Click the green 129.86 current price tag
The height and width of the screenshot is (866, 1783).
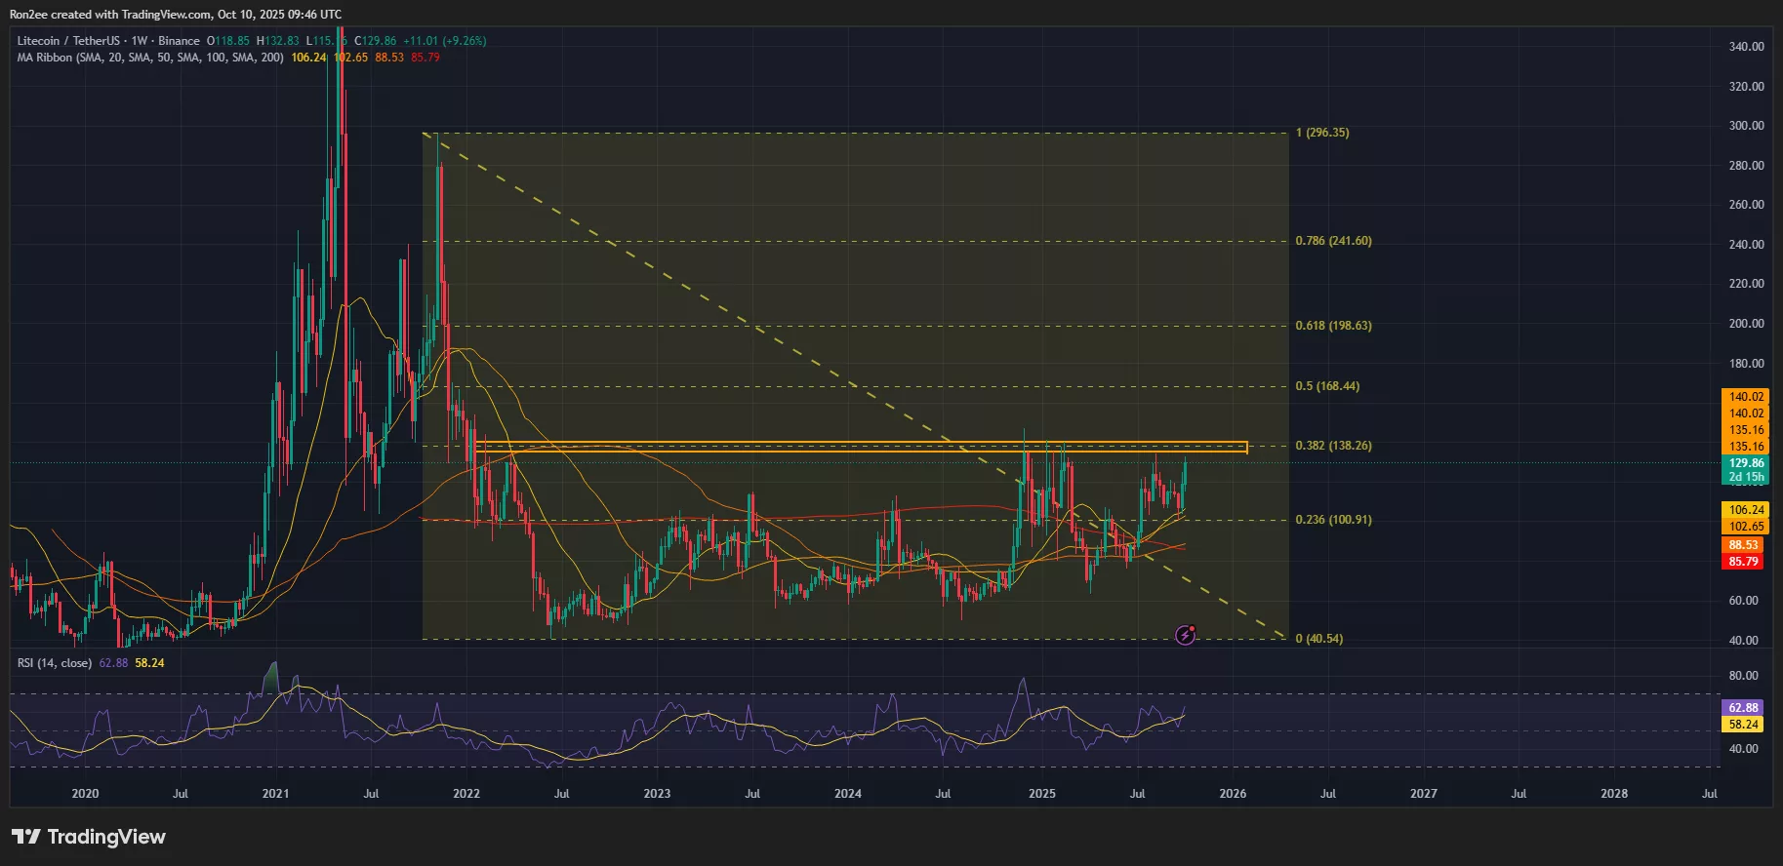(1745, 463)
